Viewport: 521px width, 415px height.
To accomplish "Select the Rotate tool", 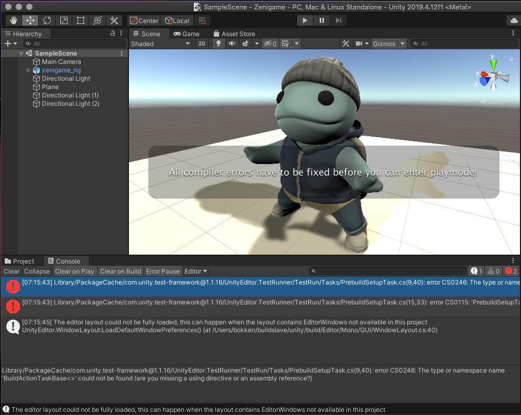I will 47,20.
